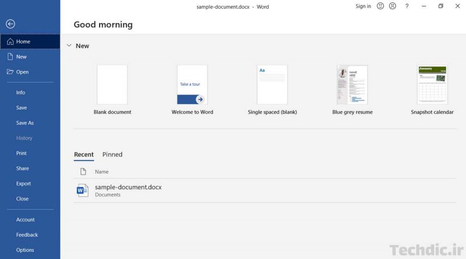Open the Save As menu item
466x259 pixels.
25,123
